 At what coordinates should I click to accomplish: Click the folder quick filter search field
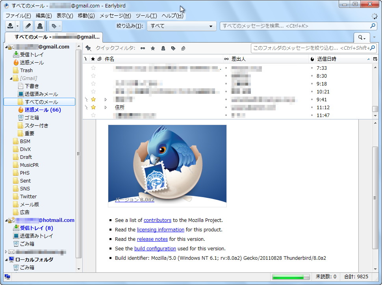click(313, 48)
